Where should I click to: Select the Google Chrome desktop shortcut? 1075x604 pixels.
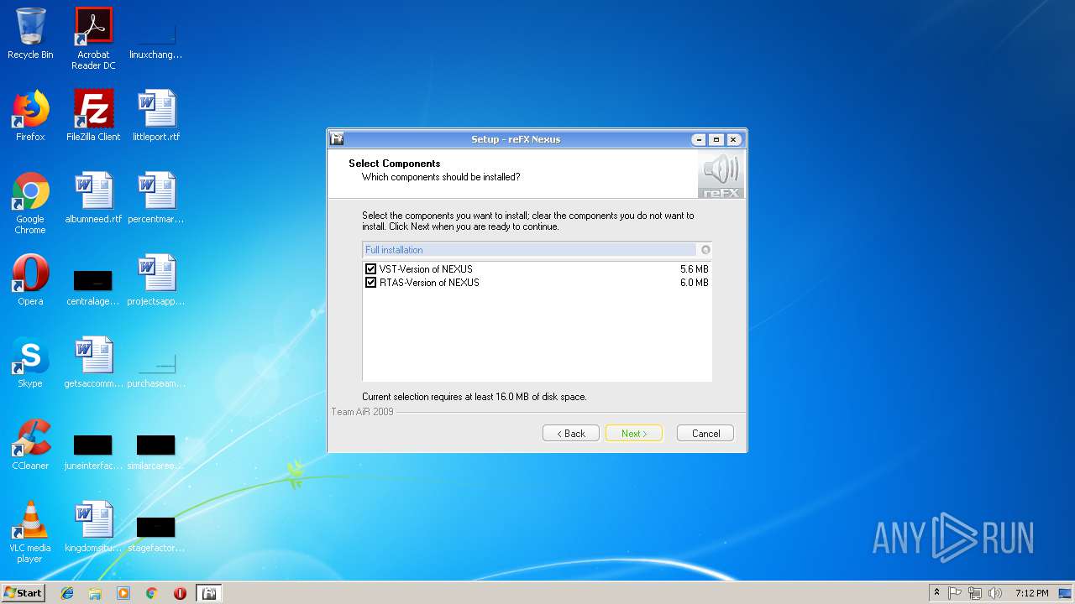30,204
